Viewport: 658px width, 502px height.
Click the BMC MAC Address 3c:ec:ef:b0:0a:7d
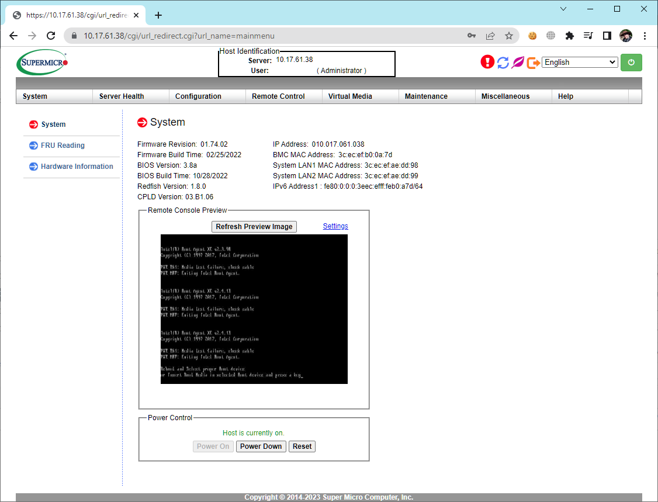coord(333,154)
